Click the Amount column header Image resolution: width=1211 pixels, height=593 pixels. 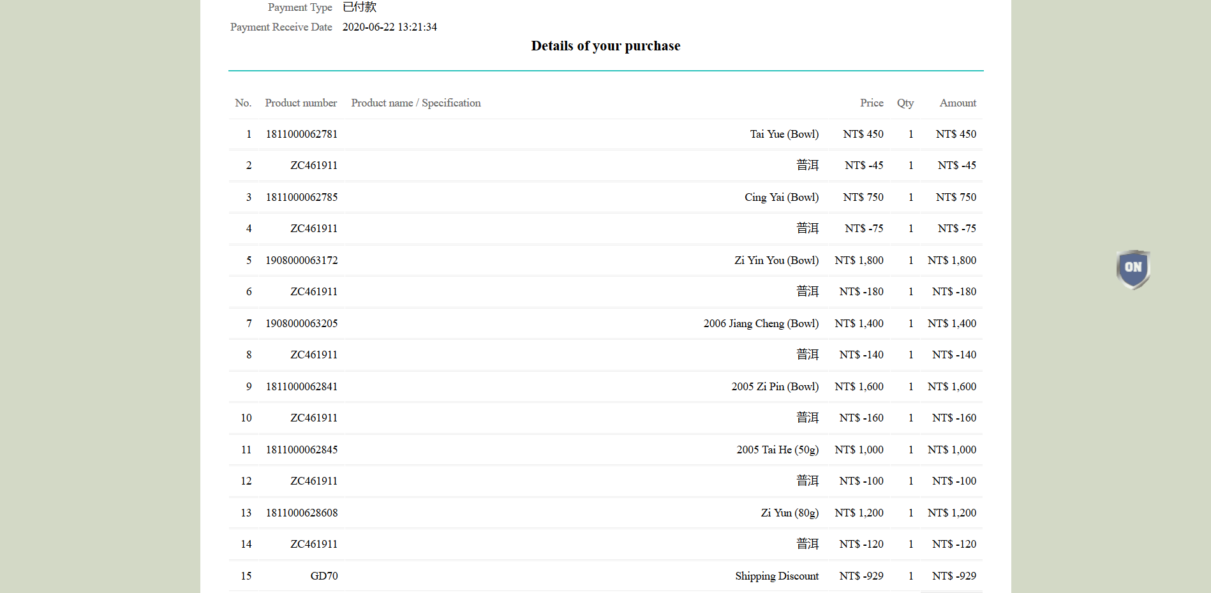(957, 103)
